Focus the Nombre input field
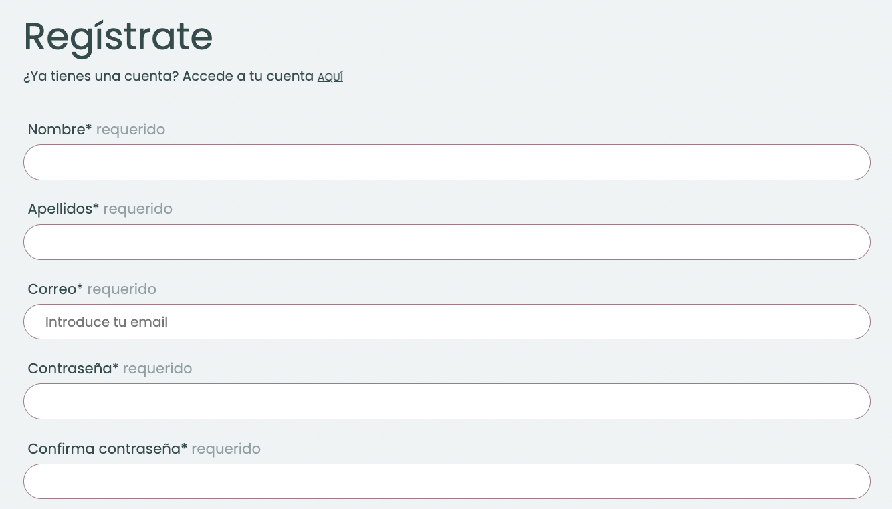The width and height of the screenshot is (892, 509). [447, 162]
